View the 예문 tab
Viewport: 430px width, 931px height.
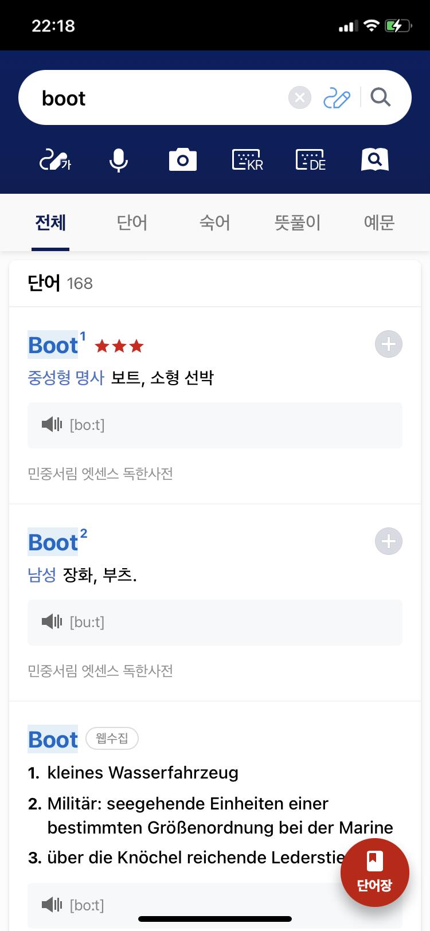click(x=379, y=222)
